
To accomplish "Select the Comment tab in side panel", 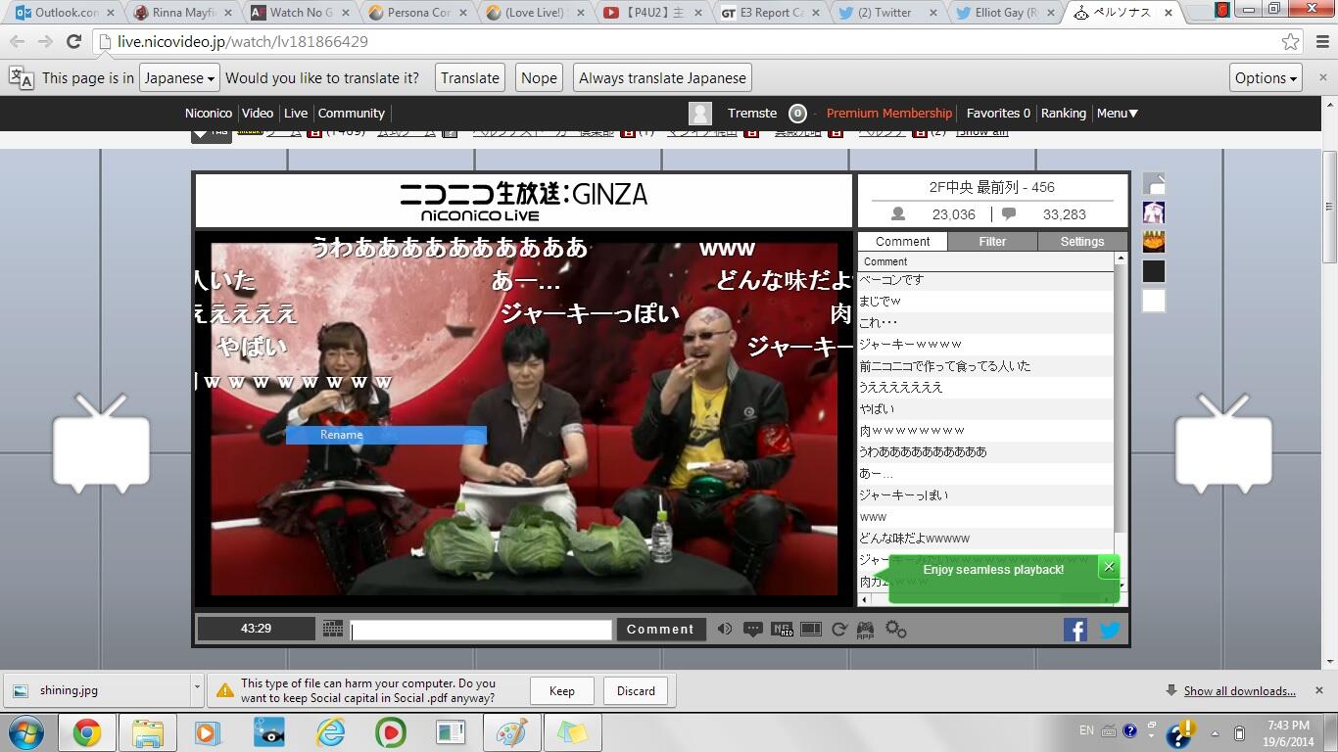I will pyautogui.click(x=903, y=241).
